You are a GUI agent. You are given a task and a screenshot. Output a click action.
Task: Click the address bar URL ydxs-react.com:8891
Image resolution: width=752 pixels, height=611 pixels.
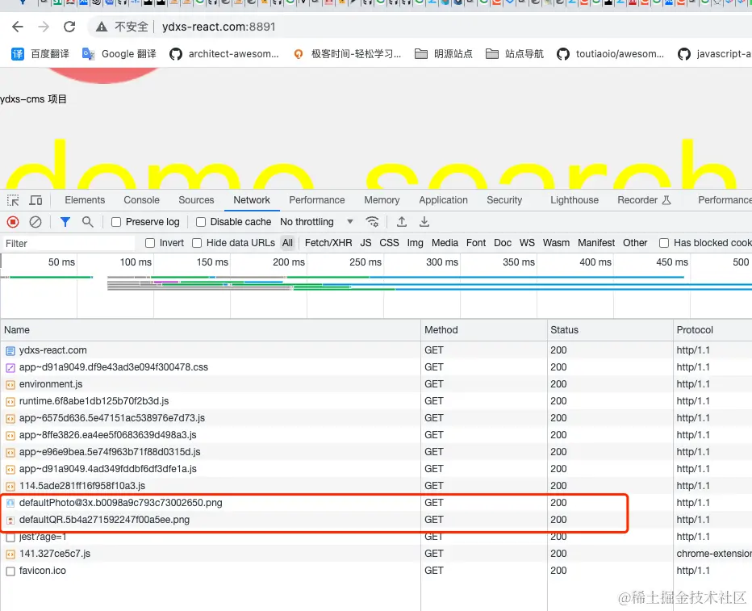tap(219, 27)
